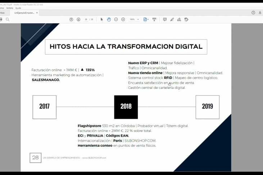The height and width of the screenshot is (175, 263).
Task: Click the 100% zoom value field
Action: click(132, 19)
